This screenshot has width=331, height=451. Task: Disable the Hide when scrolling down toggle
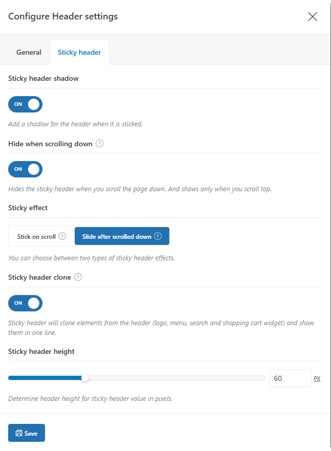[x=26, y=169]
